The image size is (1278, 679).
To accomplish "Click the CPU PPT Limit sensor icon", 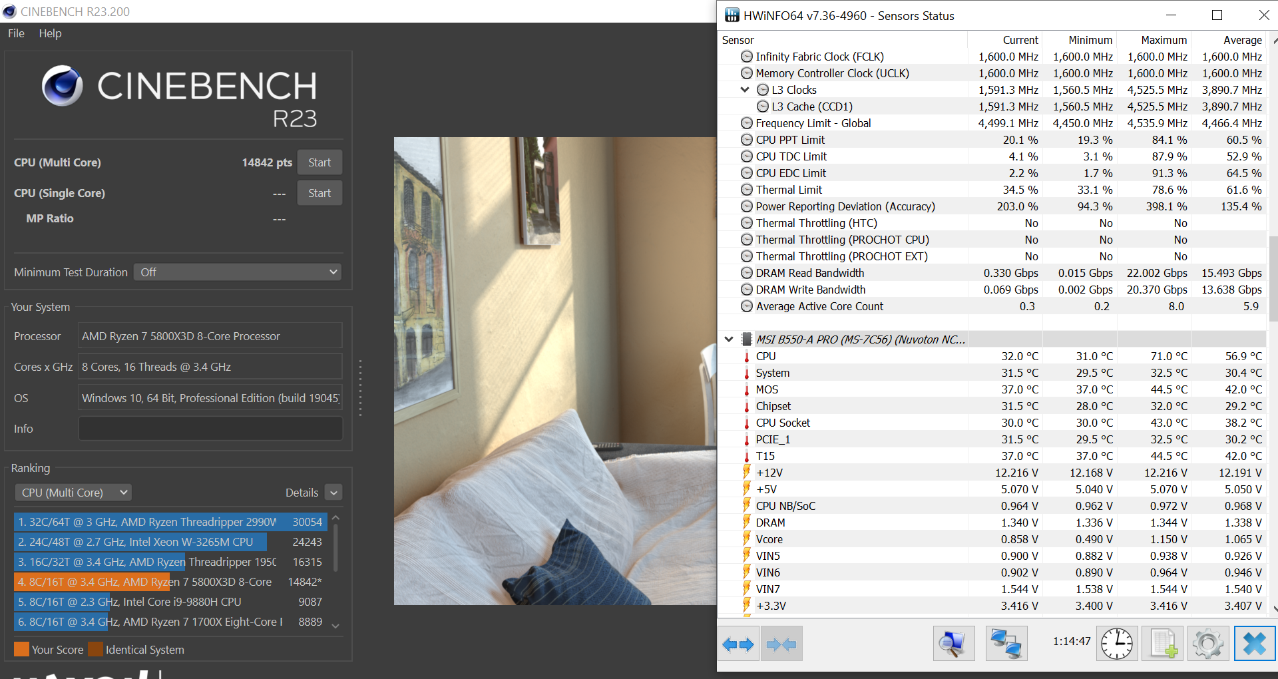I will point(747,140).
